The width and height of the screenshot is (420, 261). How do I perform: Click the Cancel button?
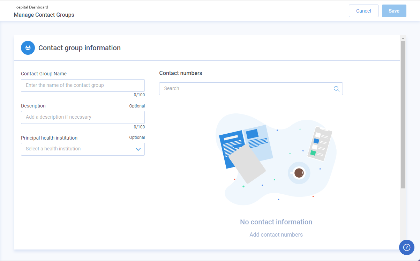click(363, 11)
